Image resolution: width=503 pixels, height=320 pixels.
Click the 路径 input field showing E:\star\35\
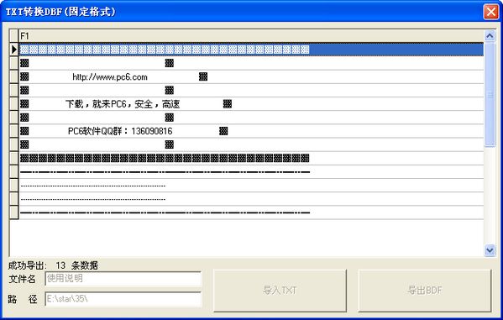pyautogui.click(x=123, y=299)
